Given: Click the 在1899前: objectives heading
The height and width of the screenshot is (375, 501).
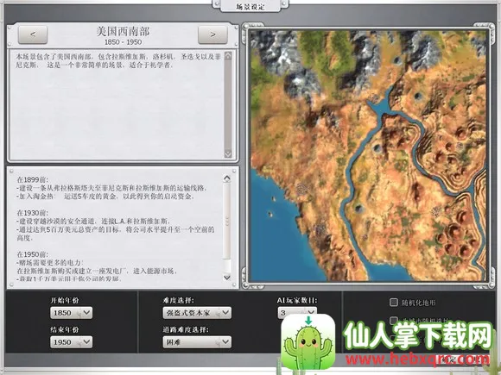Looking at the screenshot, I should (x=33, y=179).
